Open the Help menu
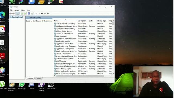 tap(28, 10)
